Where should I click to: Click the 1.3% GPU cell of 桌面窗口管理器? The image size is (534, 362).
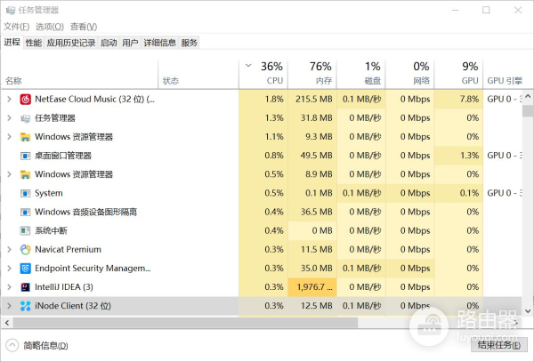click(458, 156)
